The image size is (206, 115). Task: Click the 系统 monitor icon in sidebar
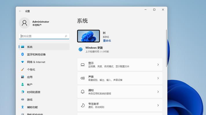click(23, 47)
